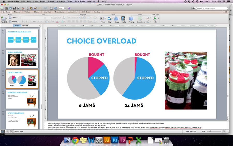Open the Insert menu in menu bar
The image size is (233, 146).
click(43, 2)
